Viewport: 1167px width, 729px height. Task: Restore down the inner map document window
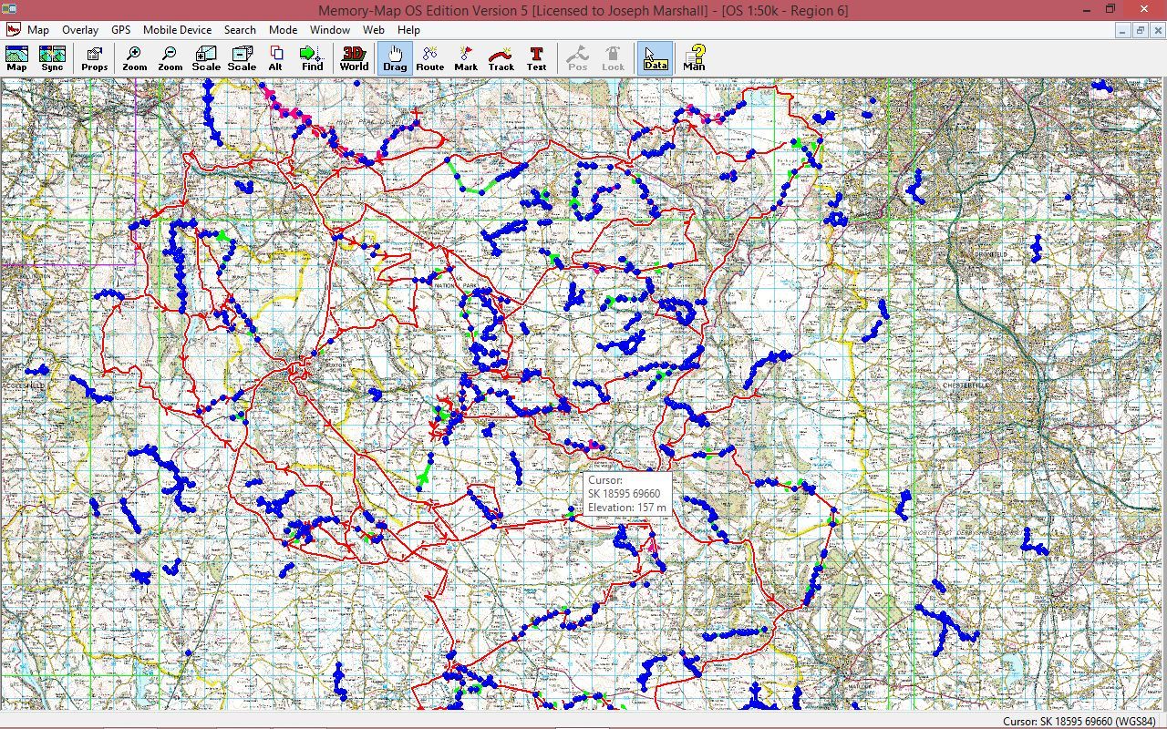1140,30
